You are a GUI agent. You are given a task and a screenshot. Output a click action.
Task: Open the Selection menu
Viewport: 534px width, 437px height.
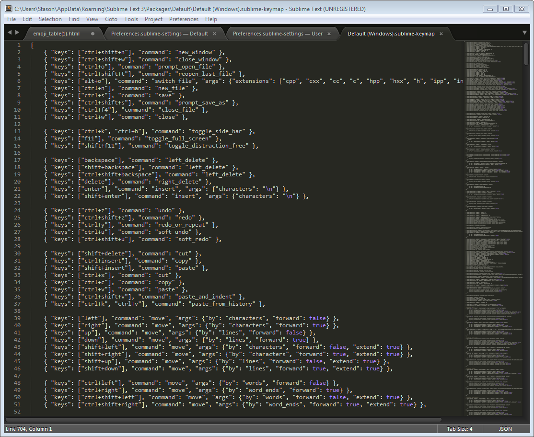pyautogui.click(x=50, y=19)
